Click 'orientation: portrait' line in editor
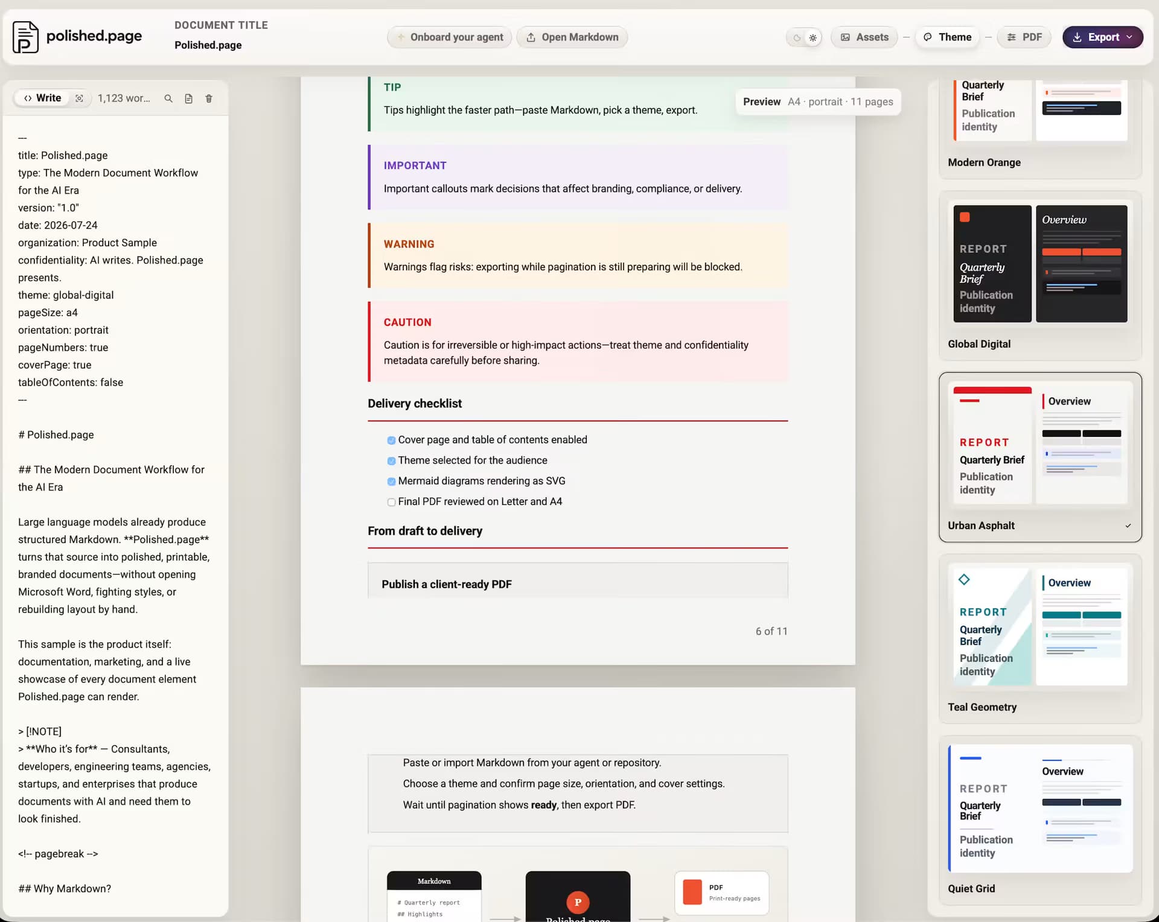 point(63,330)
